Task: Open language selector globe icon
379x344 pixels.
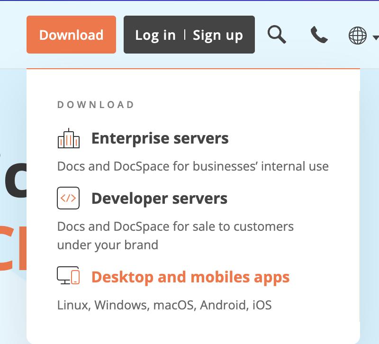Action: click(358, 35)
